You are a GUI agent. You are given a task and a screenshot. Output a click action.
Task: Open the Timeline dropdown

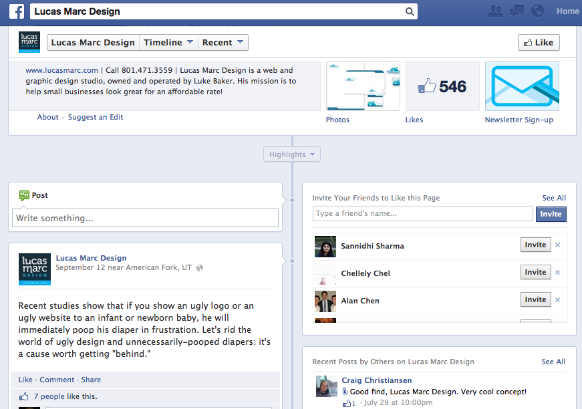(168, 42)
